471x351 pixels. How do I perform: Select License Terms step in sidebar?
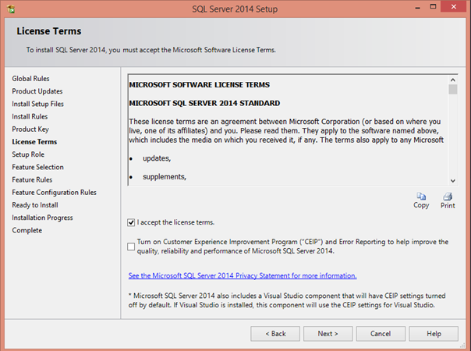[34, 142]
